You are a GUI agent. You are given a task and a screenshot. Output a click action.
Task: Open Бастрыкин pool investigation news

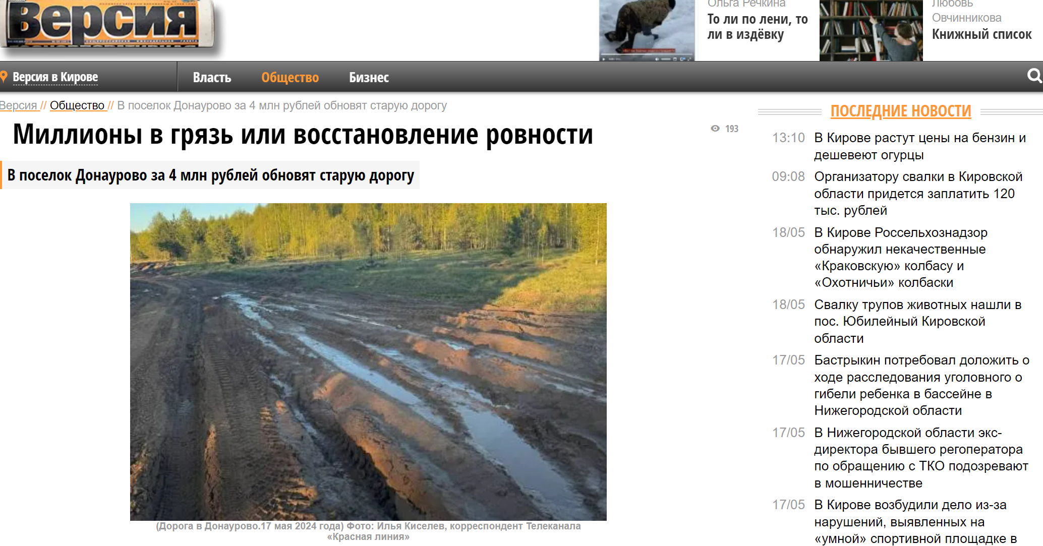tap(921, 385)
